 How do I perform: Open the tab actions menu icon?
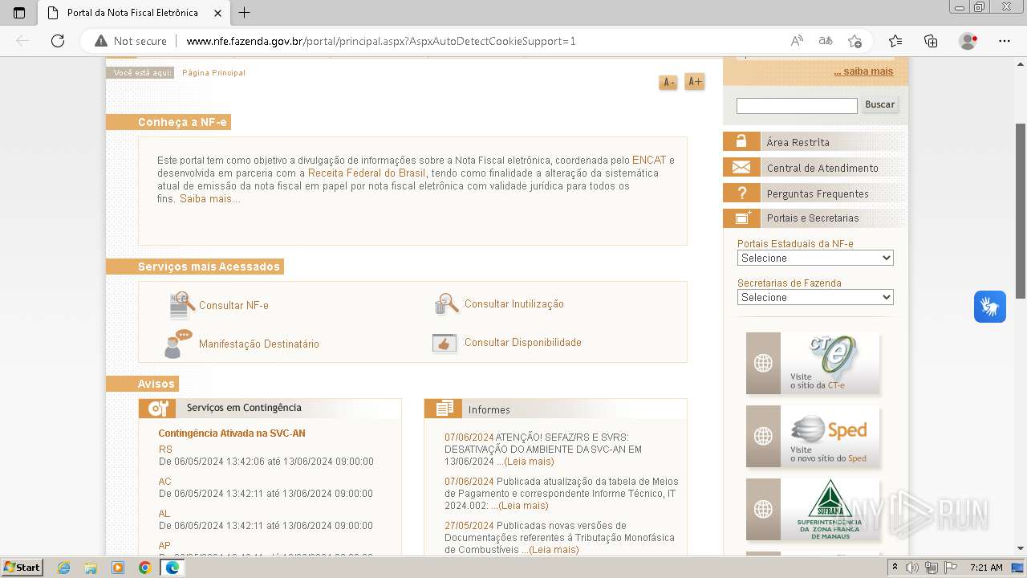coord(19,13)
